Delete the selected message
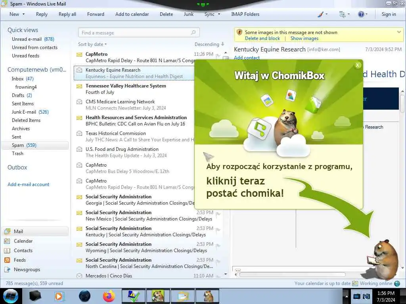Screen dimensions: 406x304 pyautogui.click(x=166, y=14)
